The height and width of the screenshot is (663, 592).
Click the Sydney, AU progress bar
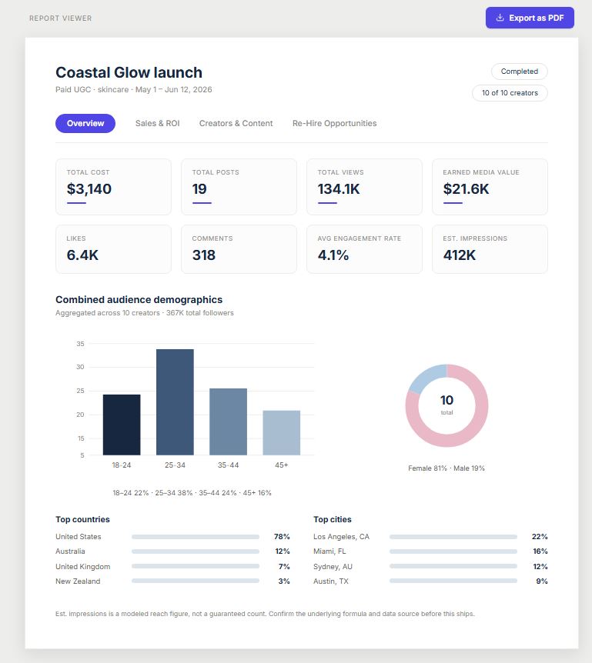pos(453,566)
